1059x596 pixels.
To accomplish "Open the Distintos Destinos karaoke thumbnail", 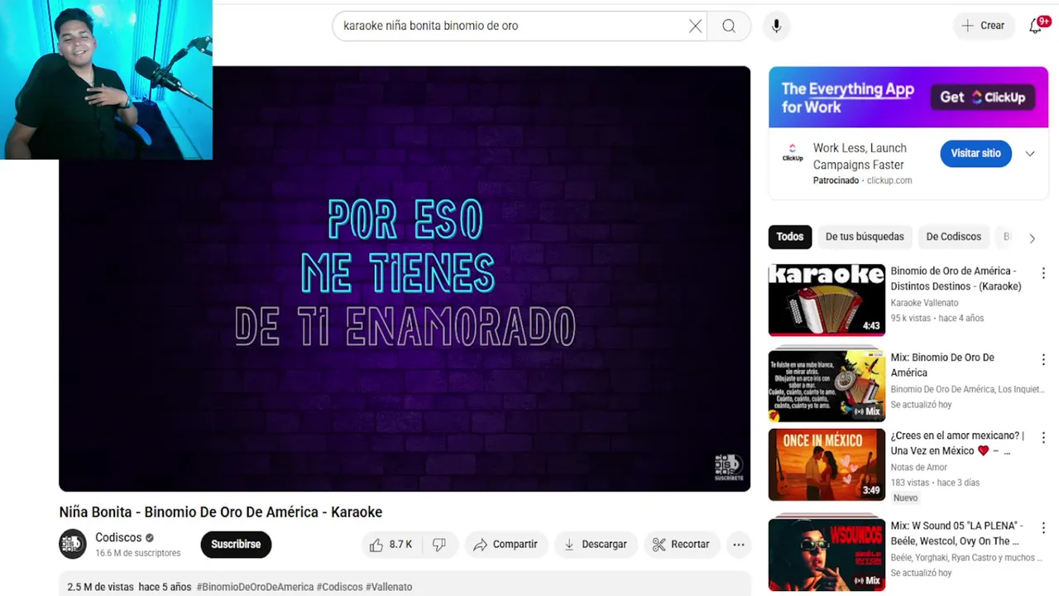I will tap(827, 300).
